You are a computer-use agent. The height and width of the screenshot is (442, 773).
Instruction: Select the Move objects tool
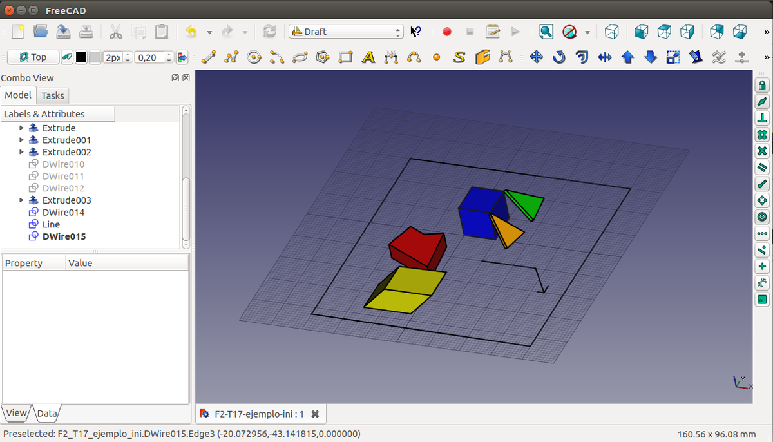point(536,57)
